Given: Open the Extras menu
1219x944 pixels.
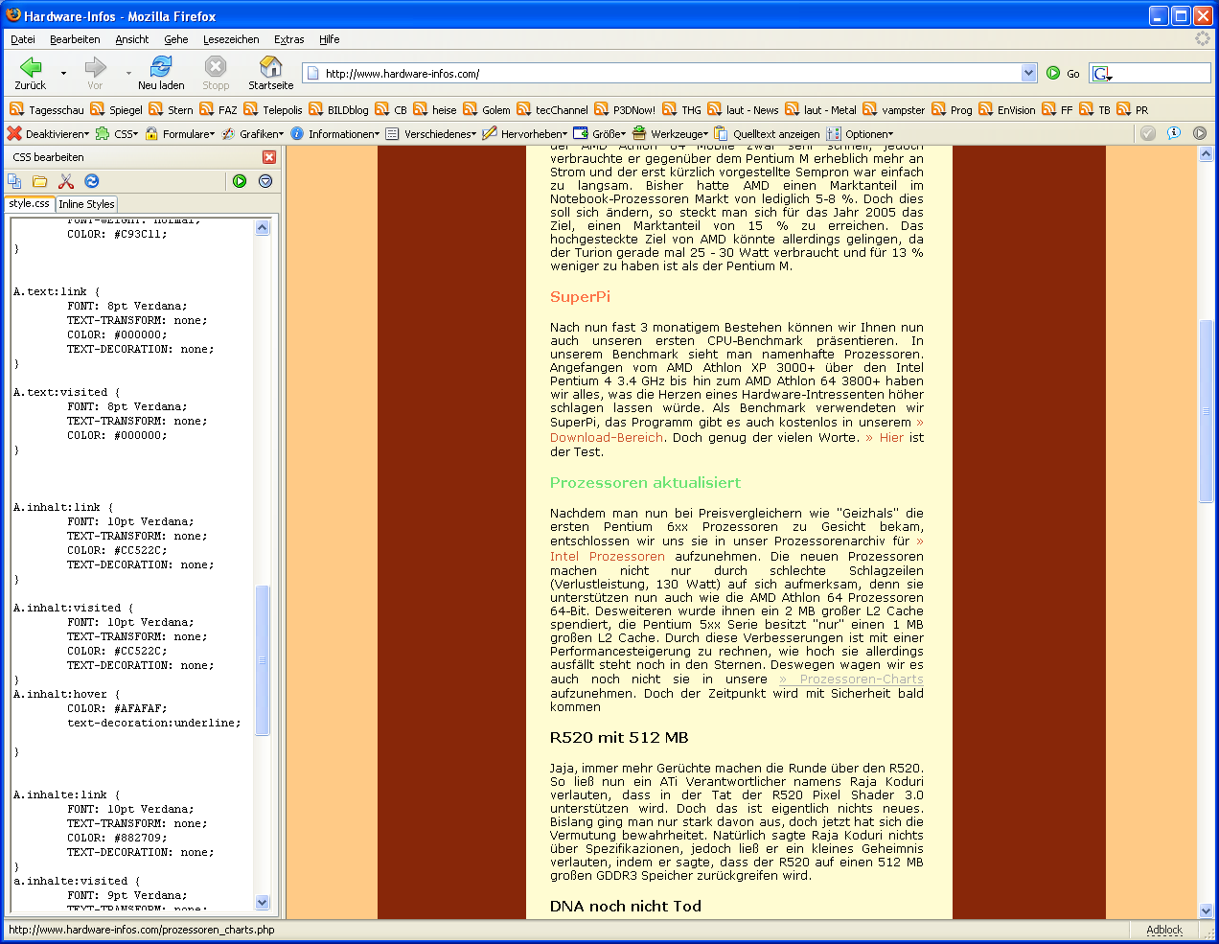Looking at the screenshot, I should tap(289, 39).
